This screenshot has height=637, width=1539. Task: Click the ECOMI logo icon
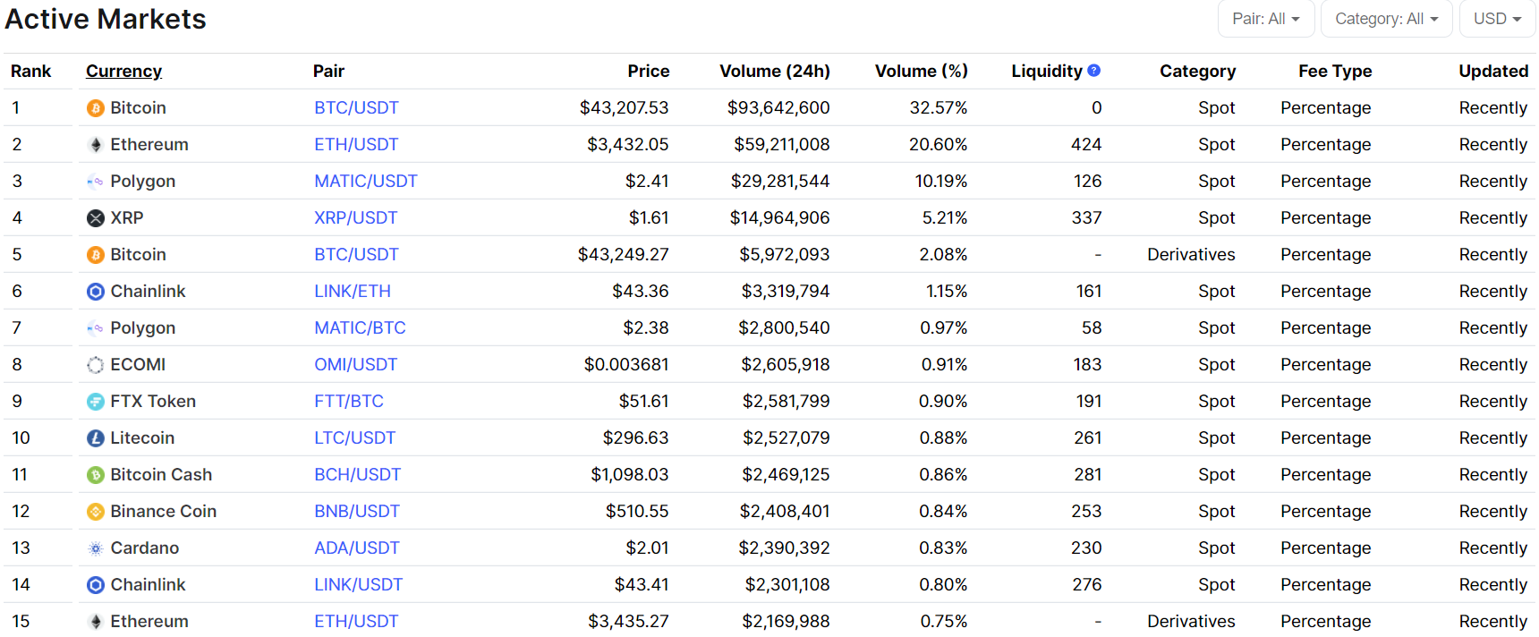tap(95, 364)
